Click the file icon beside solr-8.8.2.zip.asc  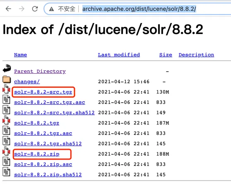point(6,161)
